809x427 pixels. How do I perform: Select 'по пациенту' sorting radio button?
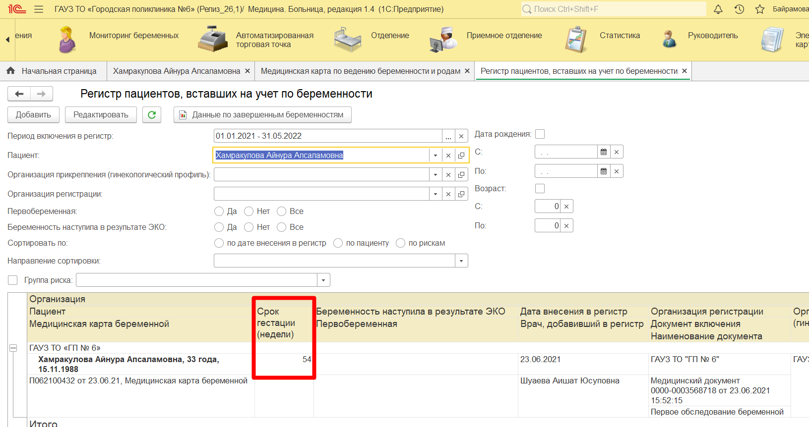(338, 243)
